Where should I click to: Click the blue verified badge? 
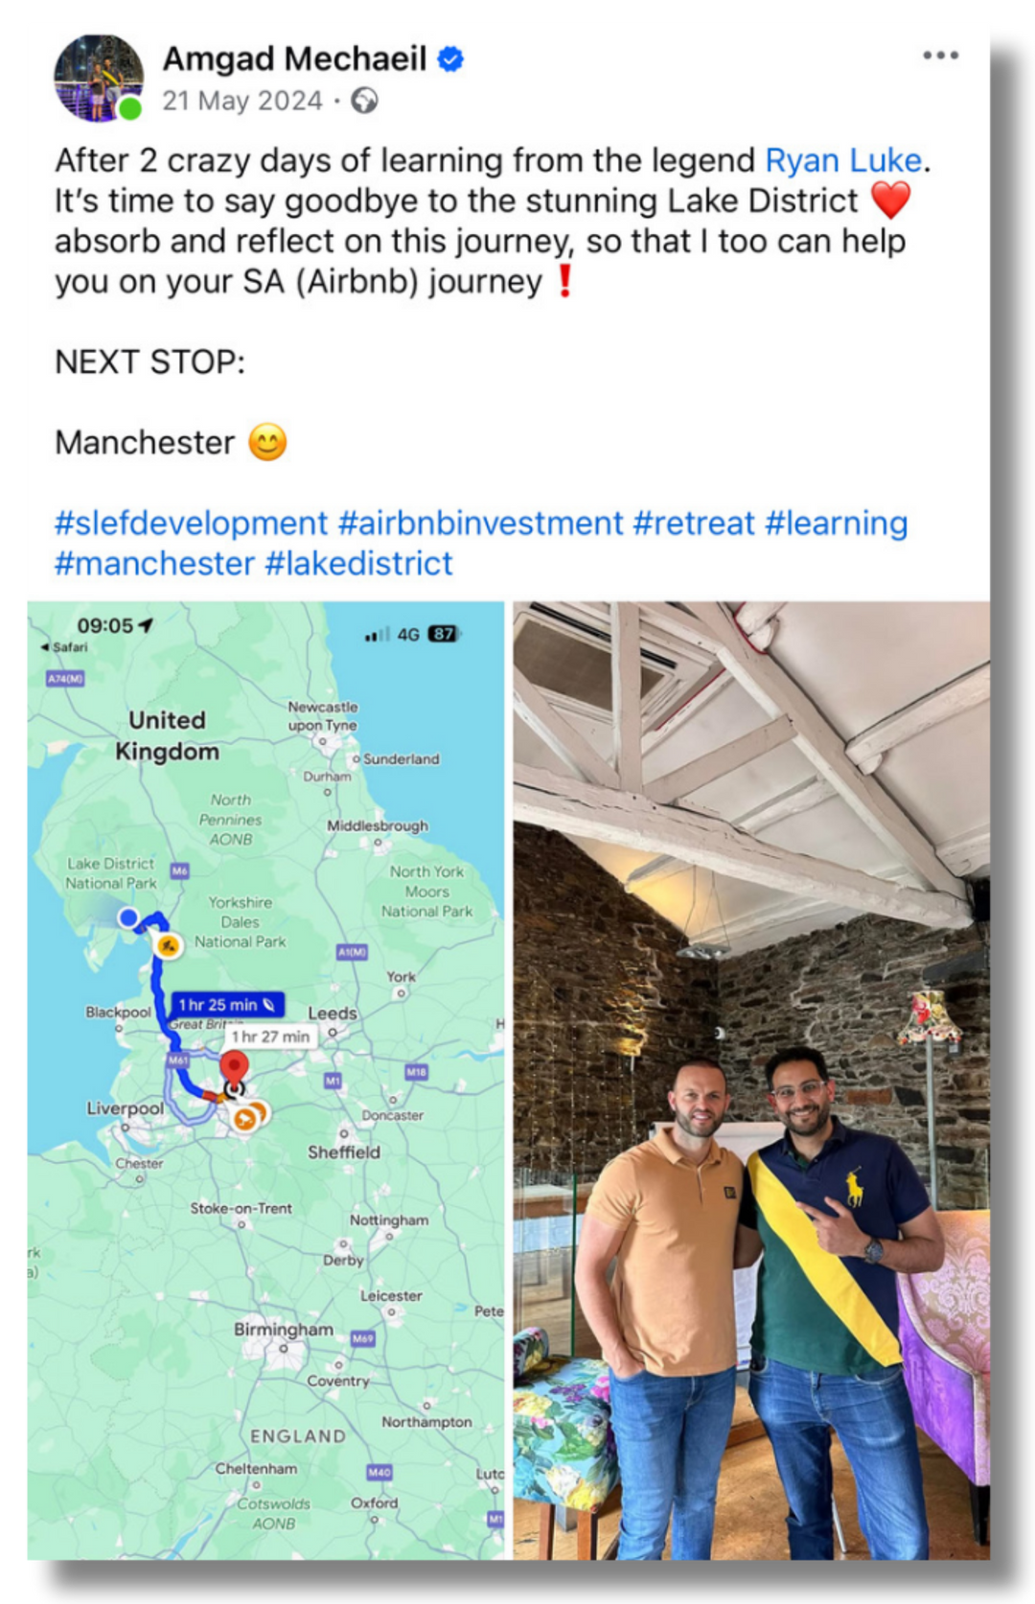click(450, 59)
